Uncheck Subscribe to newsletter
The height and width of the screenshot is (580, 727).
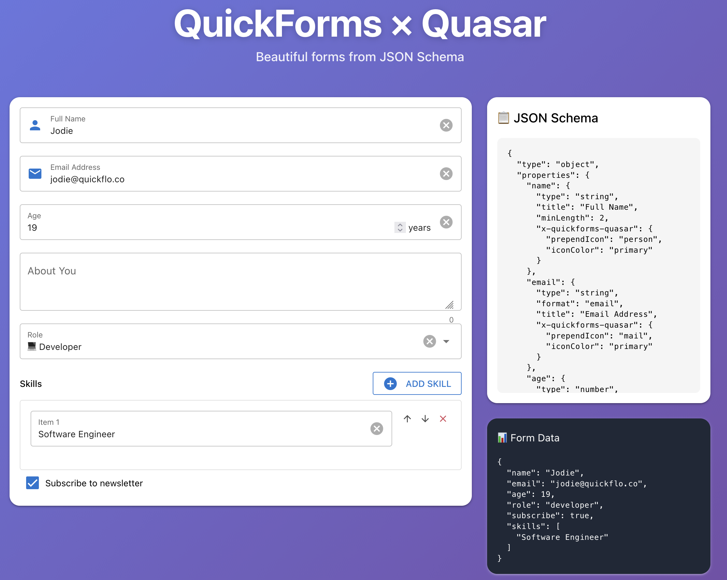32,483
